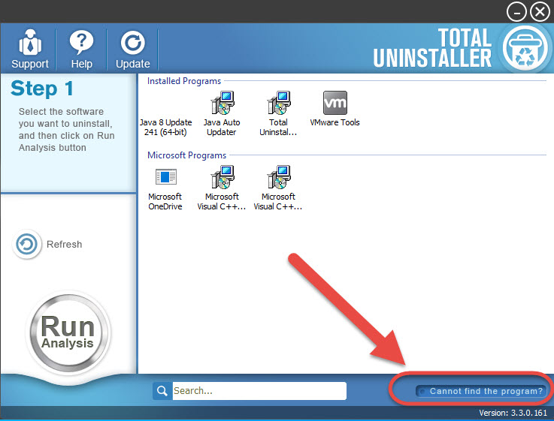This screenshot has height=421, width=554.
Task: Click the Installed Programs group header
Action: click(184, 81)
